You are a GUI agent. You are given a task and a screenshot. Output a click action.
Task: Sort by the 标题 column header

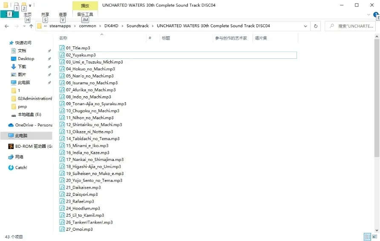[166, 38]
